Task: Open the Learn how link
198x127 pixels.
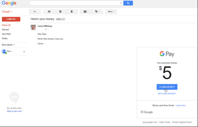Action: pos(181,105)
